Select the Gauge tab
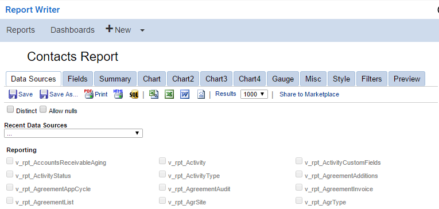 click(283, 79)
